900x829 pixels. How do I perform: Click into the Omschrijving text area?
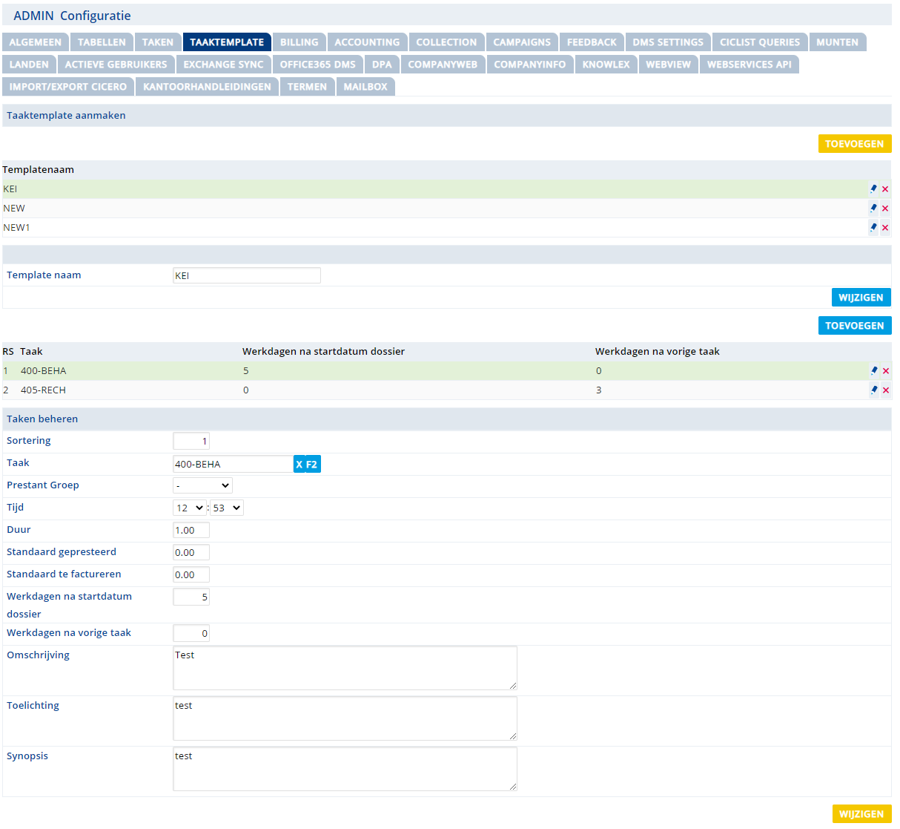pos(345,668)
